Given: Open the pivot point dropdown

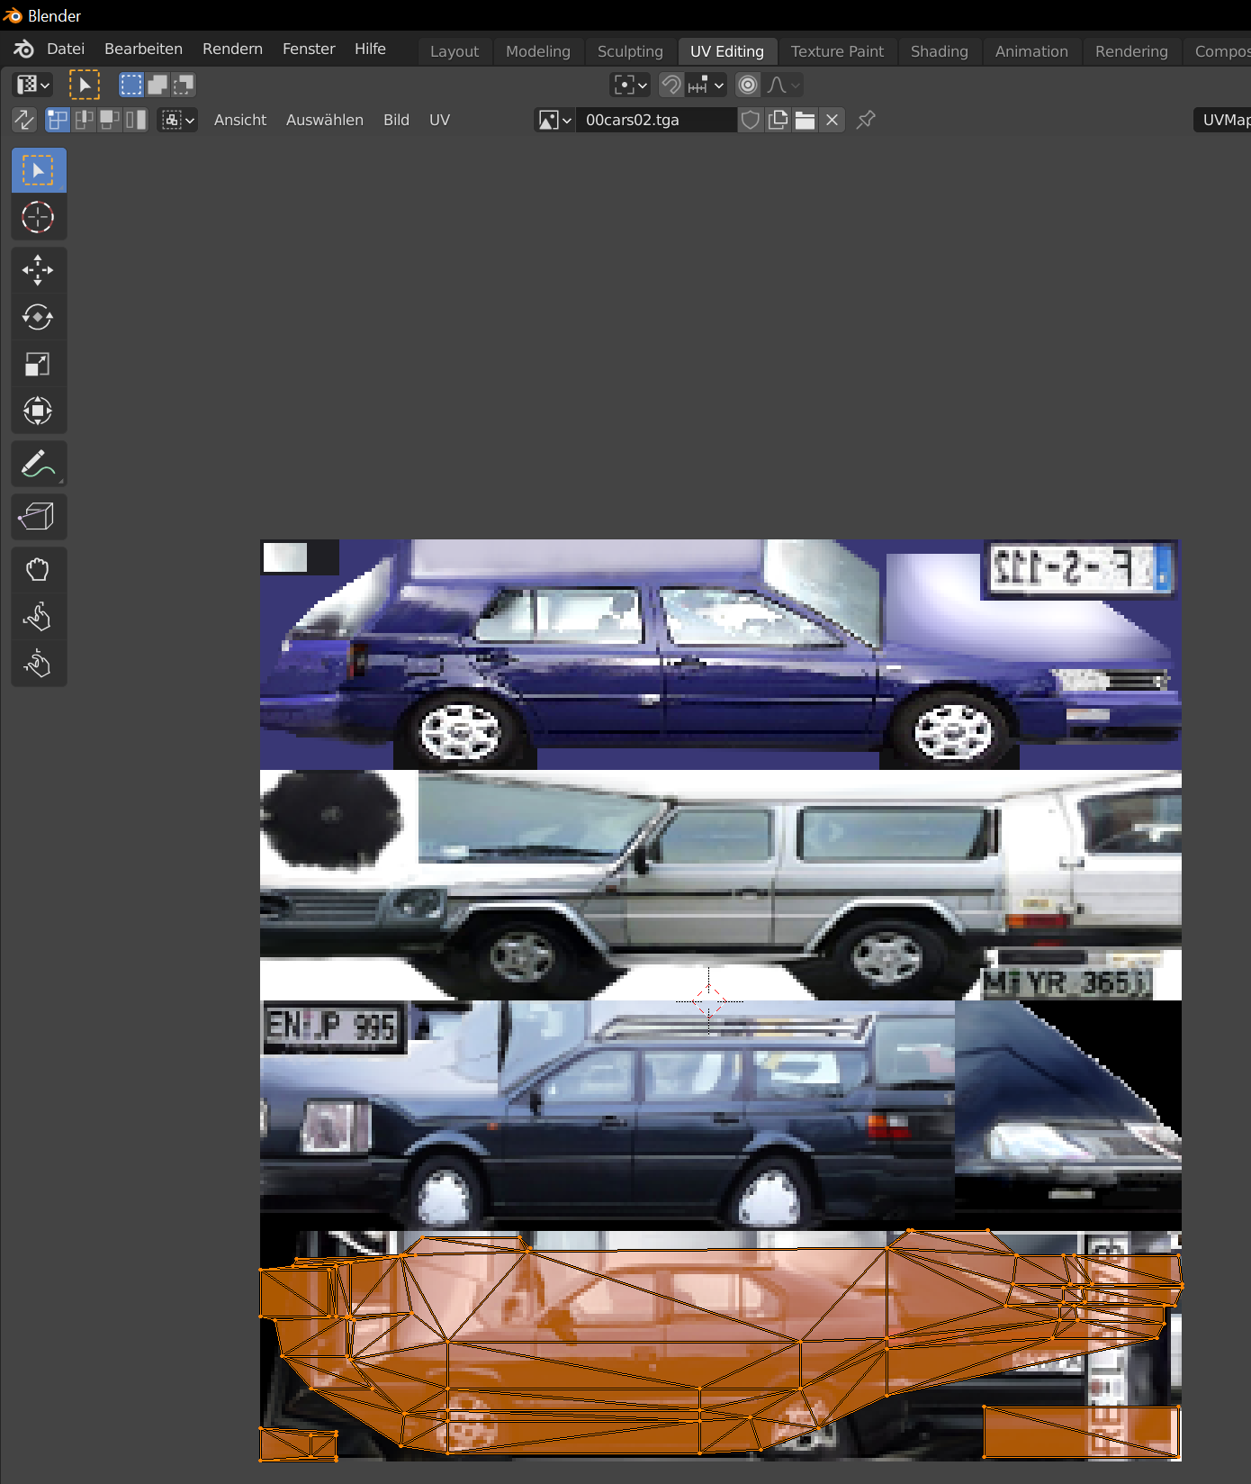Looking at the screenshot, I should click(630, 85).
